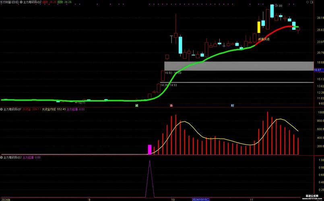Click the white 14.28-14.53 gap line

(x=237, y=82)
